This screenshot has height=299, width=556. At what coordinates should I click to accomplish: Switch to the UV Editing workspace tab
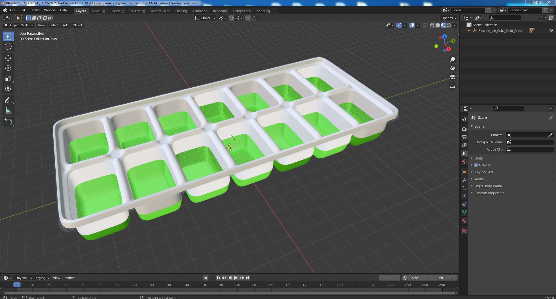137,11
